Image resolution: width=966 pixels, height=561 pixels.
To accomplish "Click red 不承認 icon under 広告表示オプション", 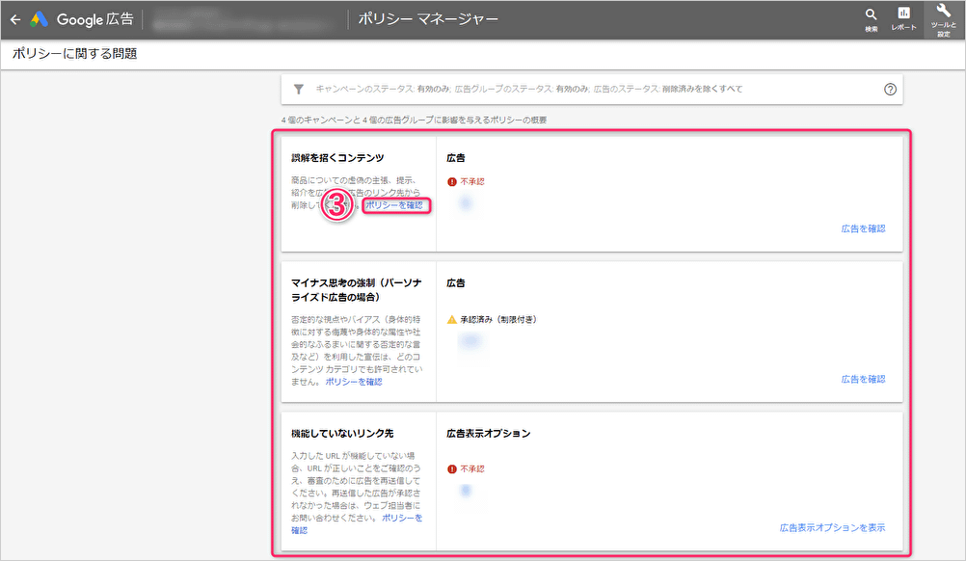I will tap(451, 468).
